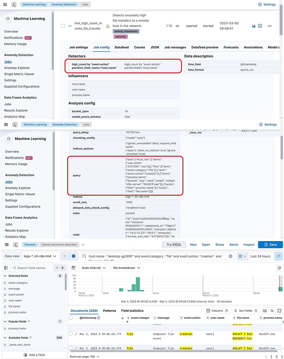Open the job actions ellipsis menu
This screenshot has height=359, width=284.
[270, 26]
